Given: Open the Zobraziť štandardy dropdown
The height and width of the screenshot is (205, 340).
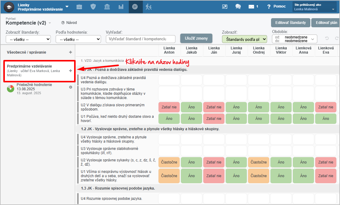Looking at the screenshot, I should 28,39.
